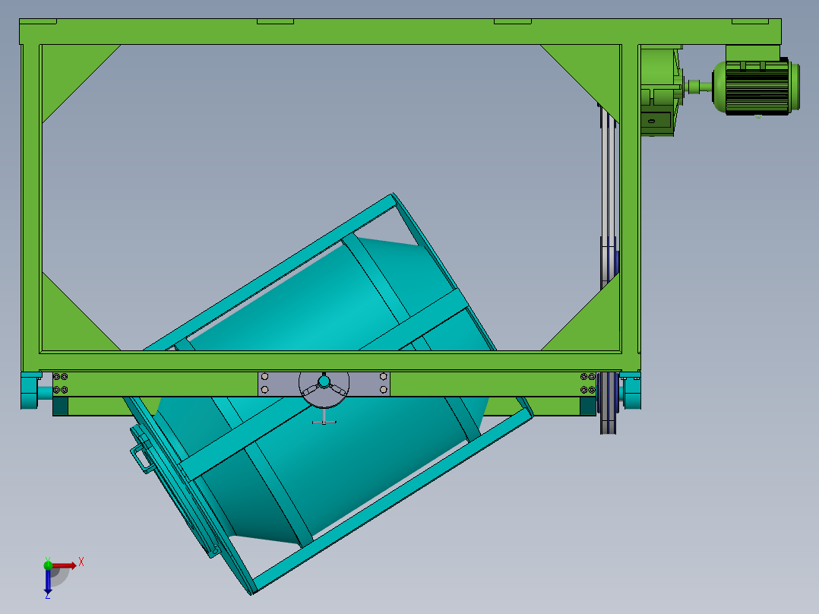The height and width of the screenshot is (614, 819).
Task: Select the lower belt pulley below the frame
Action: coord(608,402)
